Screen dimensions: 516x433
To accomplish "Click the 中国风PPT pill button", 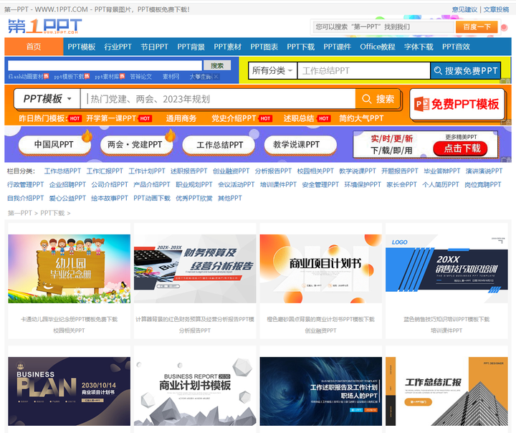I will tap(54, 145).
